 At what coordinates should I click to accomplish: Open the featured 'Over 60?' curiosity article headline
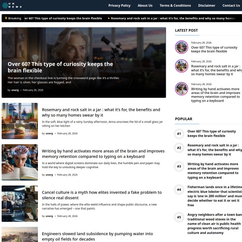tap(60, 67)
